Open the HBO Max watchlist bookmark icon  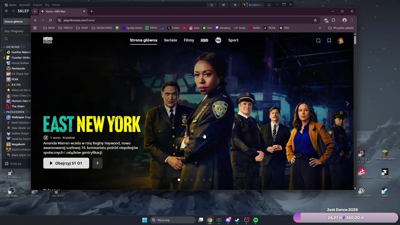tap(329, 41)
